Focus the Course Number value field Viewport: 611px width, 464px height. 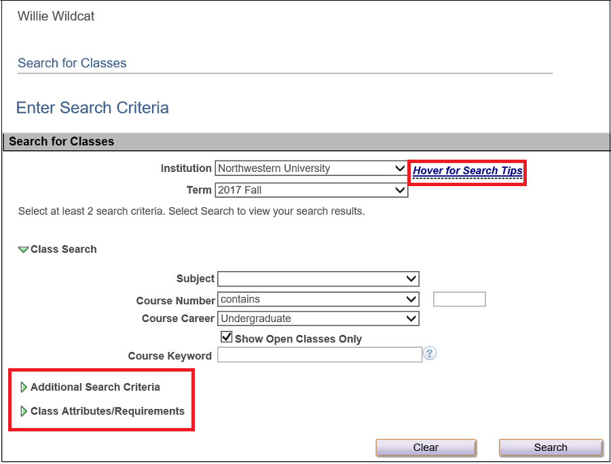click(460, 300)
